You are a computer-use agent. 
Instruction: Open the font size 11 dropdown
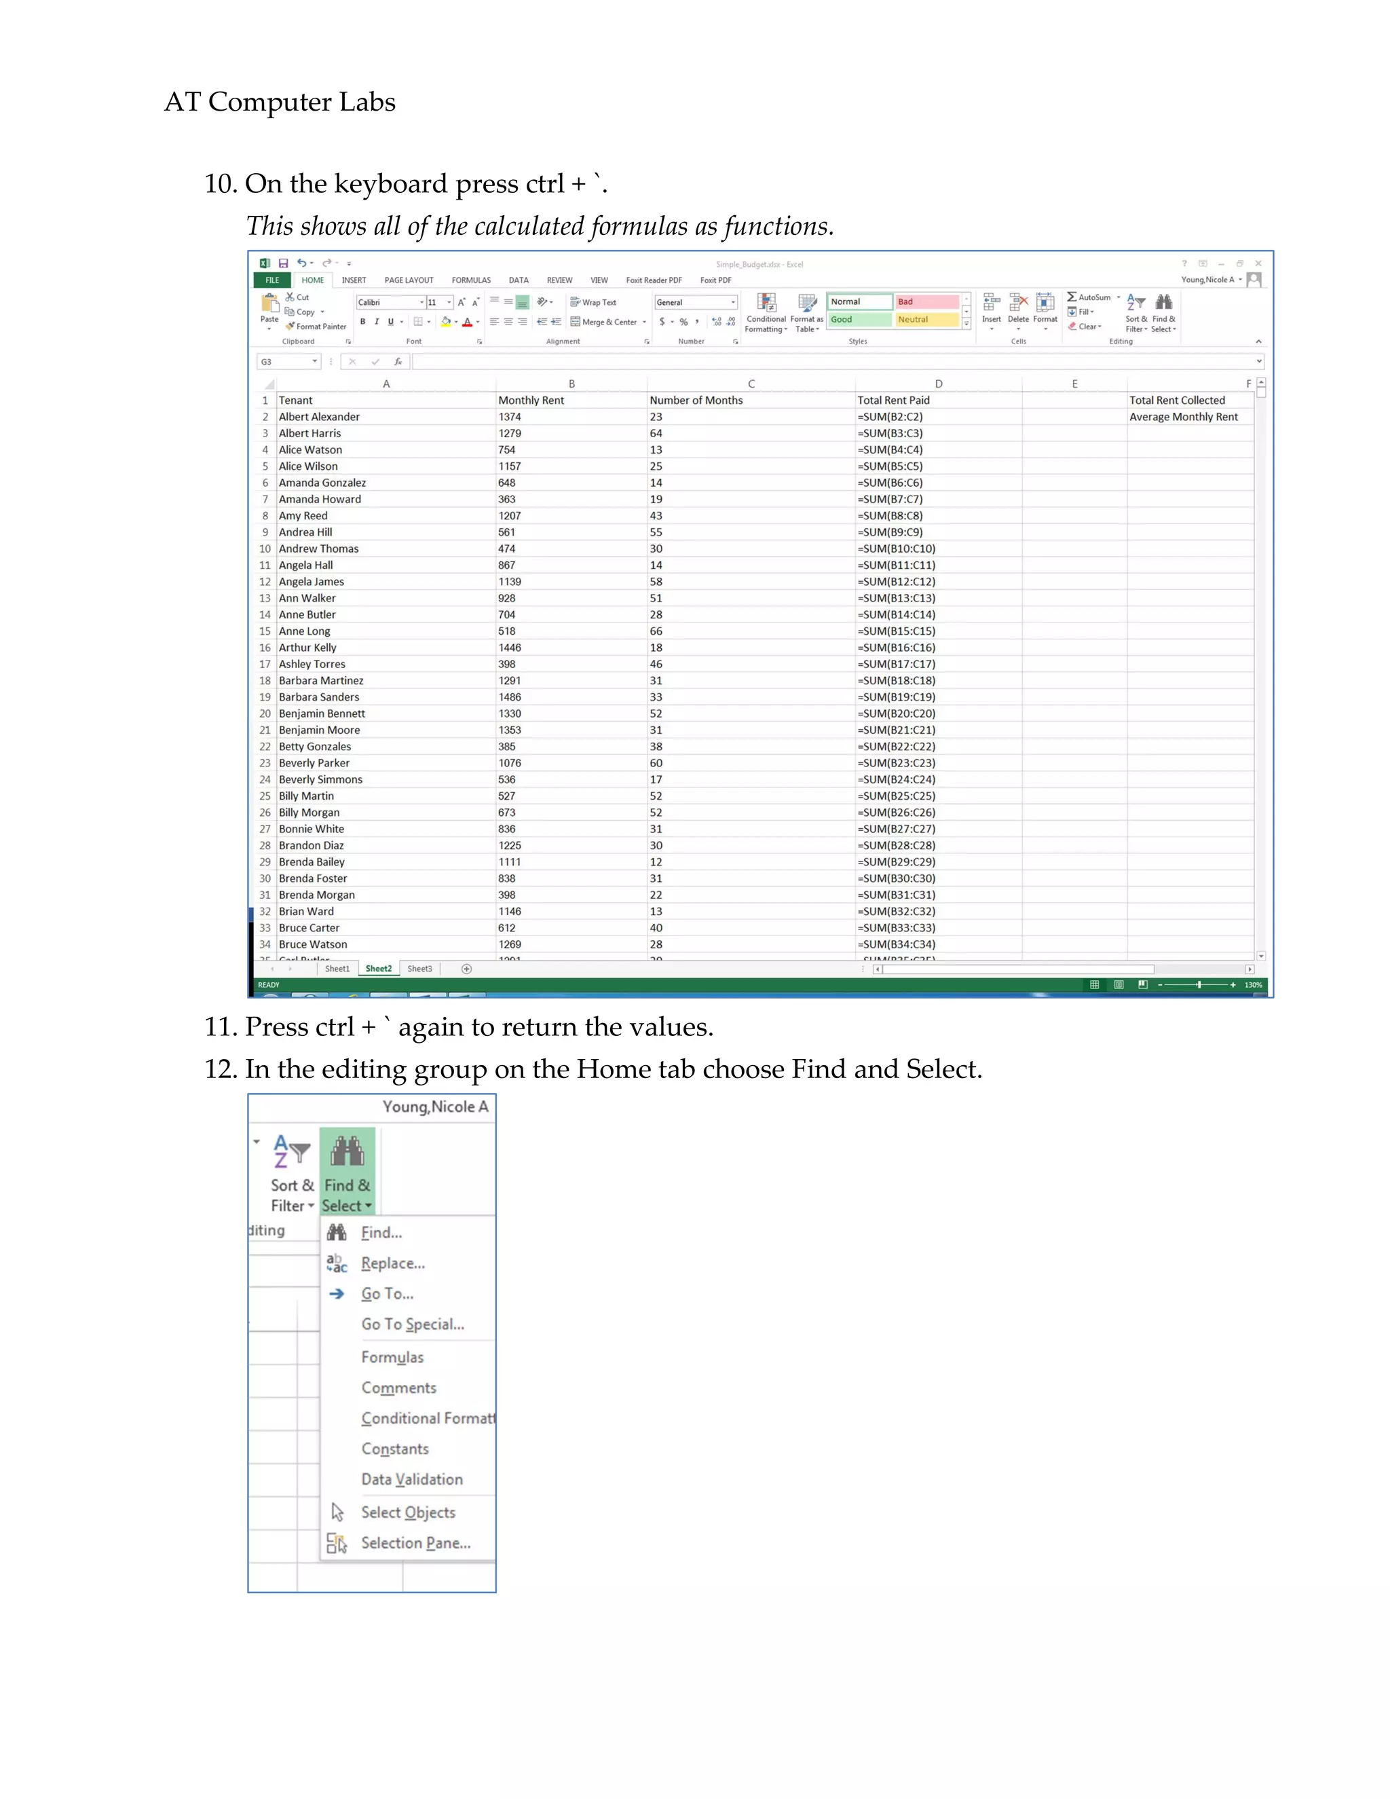pyautogui.click(x=449, y=302)
